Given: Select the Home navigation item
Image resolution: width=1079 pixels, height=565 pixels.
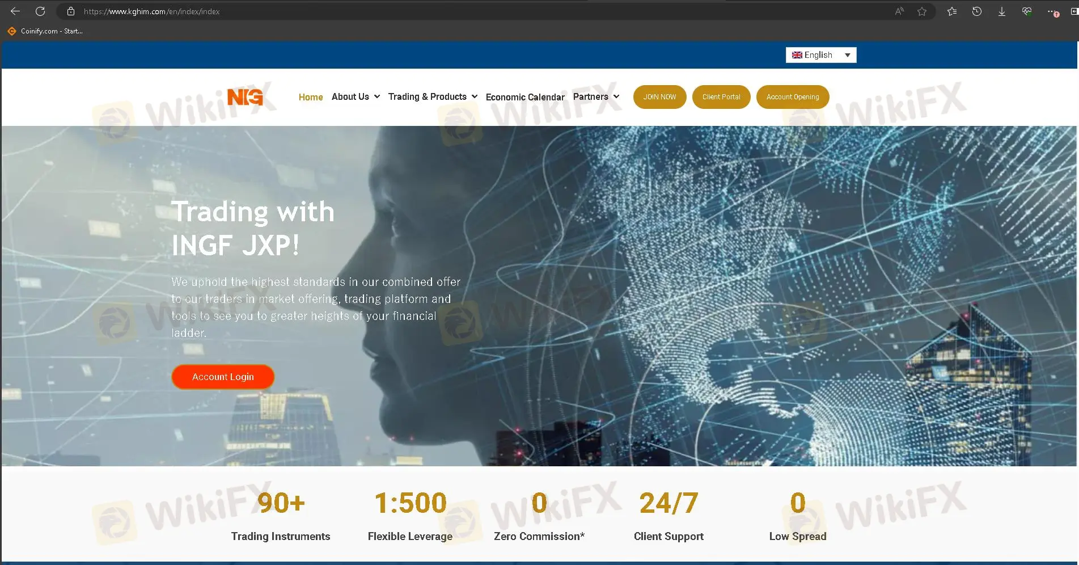Looking at the screenshot, I should click(x=310, y=96).
